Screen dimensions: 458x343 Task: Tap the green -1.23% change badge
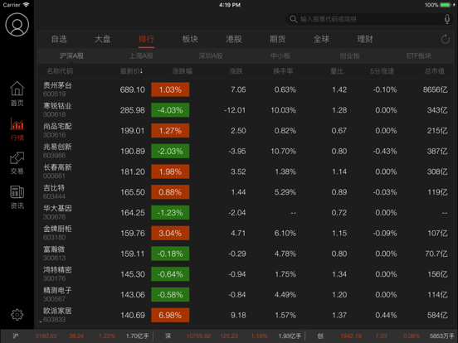click(x=170, y=213)
